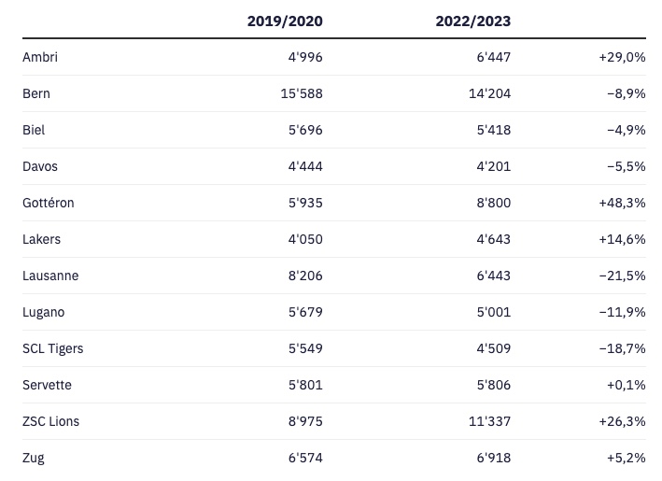
Task: Click Gottéron's +48,3% change value
Action: coord(622,203)
